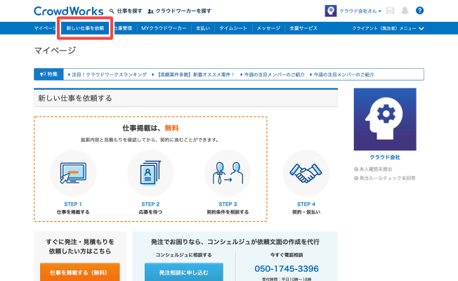The height and width of the screenshot is (281, 458).
Task: Click the STEP 3 contract negotiation icon
Action: pos(227,174)
